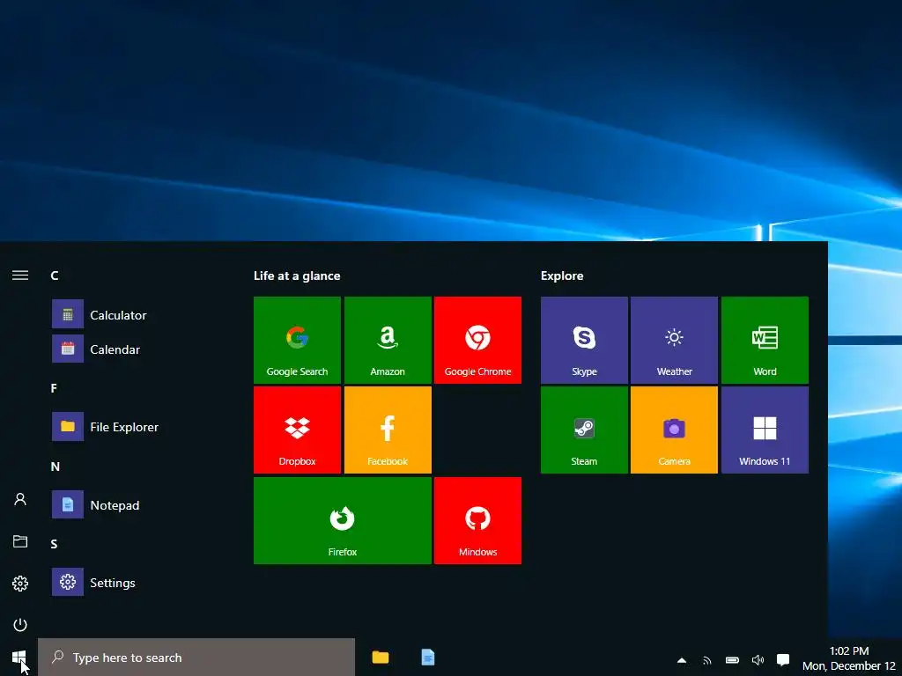
Task: Open the documents folder icon in sidebar
Action: click(20, 541)
